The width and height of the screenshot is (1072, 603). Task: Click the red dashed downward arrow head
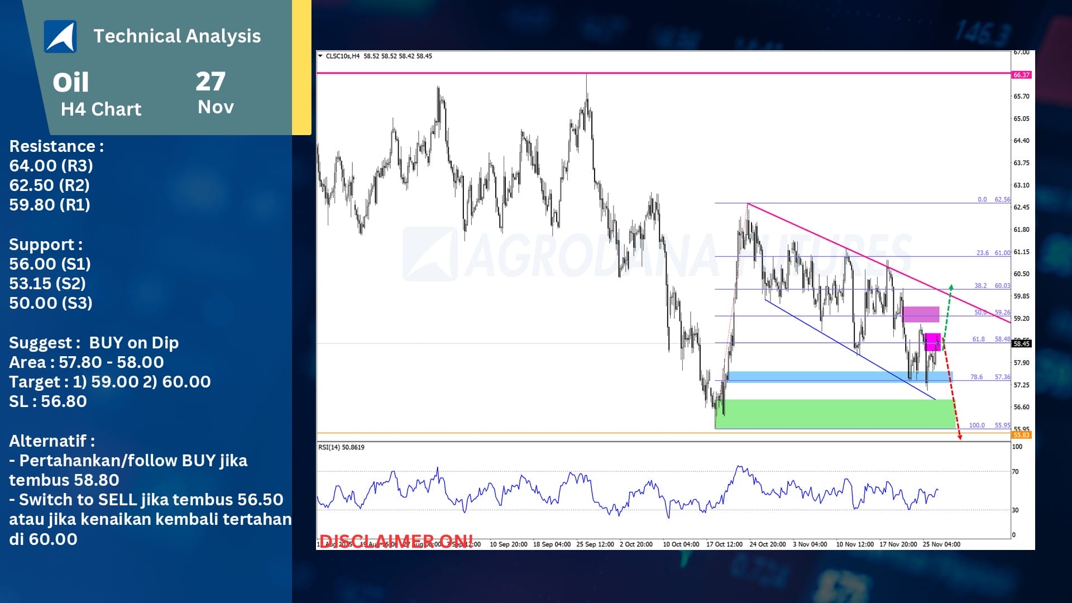[x=960, y=437]
